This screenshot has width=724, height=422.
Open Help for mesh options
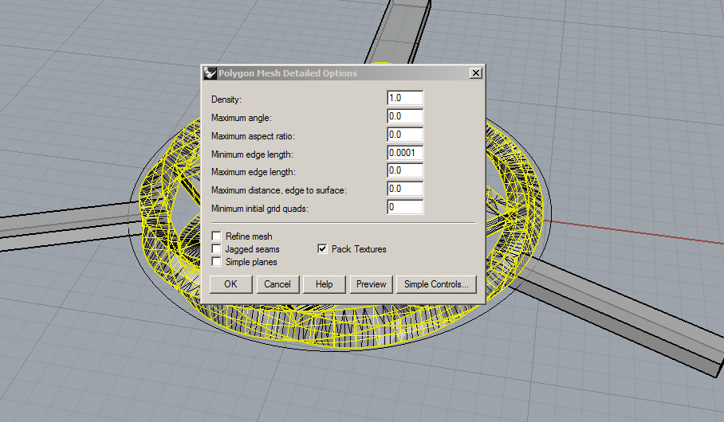tap(324, 284)
